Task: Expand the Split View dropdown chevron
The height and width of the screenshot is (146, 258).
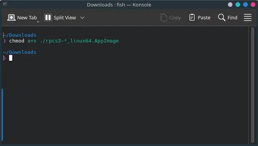Action: point(82,18)
